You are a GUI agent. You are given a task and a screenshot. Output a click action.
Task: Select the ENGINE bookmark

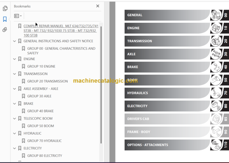29,59
